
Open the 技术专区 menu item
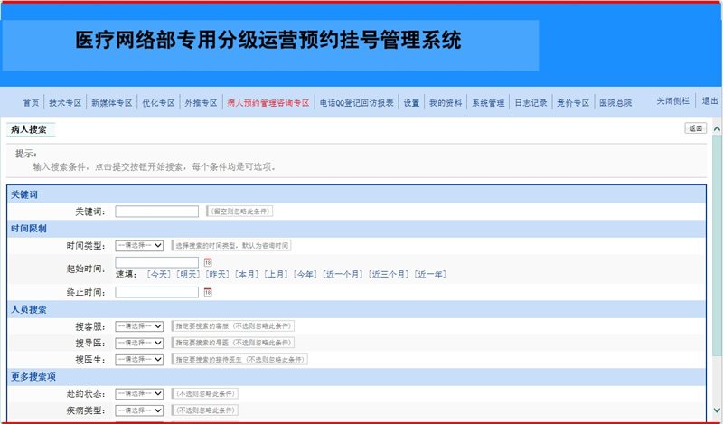[65, 103]
